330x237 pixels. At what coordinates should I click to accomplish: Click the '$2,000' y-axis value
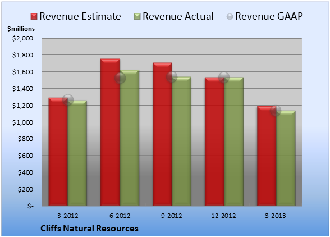click(x=22, y=38)
